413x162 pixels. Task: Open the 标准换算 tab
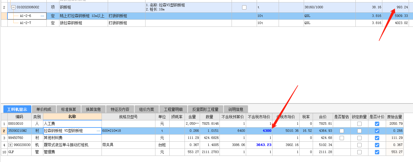tap(69, 109)
